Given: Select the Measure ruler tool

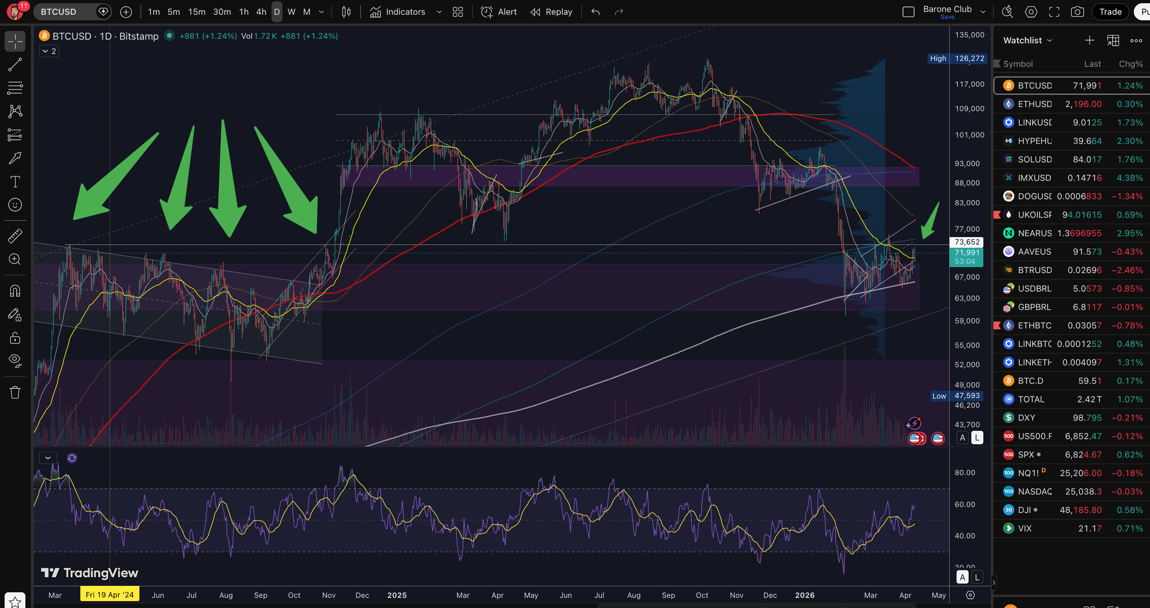Looking at the screenshot, I should tap(15, 235).
